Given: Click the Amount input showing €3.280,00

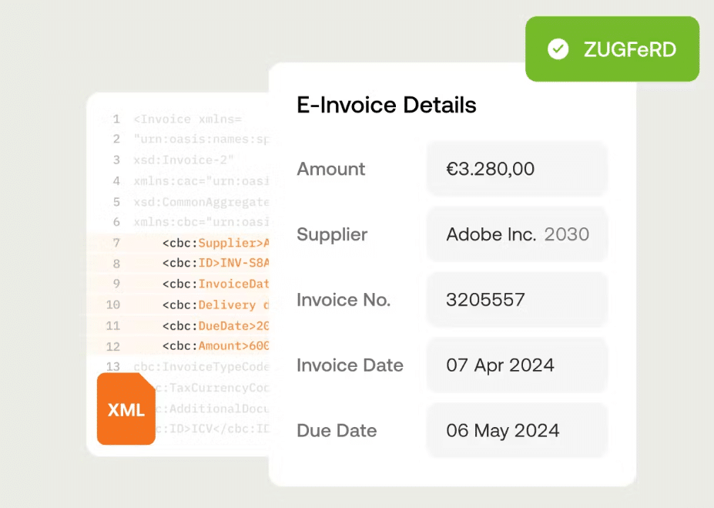Looking at the screenshot, I should tap(516, 168).
